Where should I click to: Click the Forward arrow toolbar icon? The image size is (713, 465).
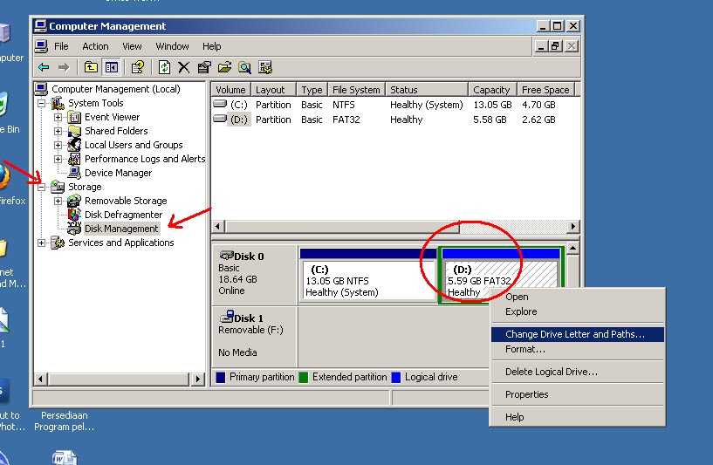[64, 68]
